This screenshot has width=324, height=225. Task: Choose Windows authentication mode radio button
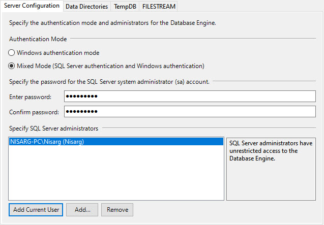point(12,53)
